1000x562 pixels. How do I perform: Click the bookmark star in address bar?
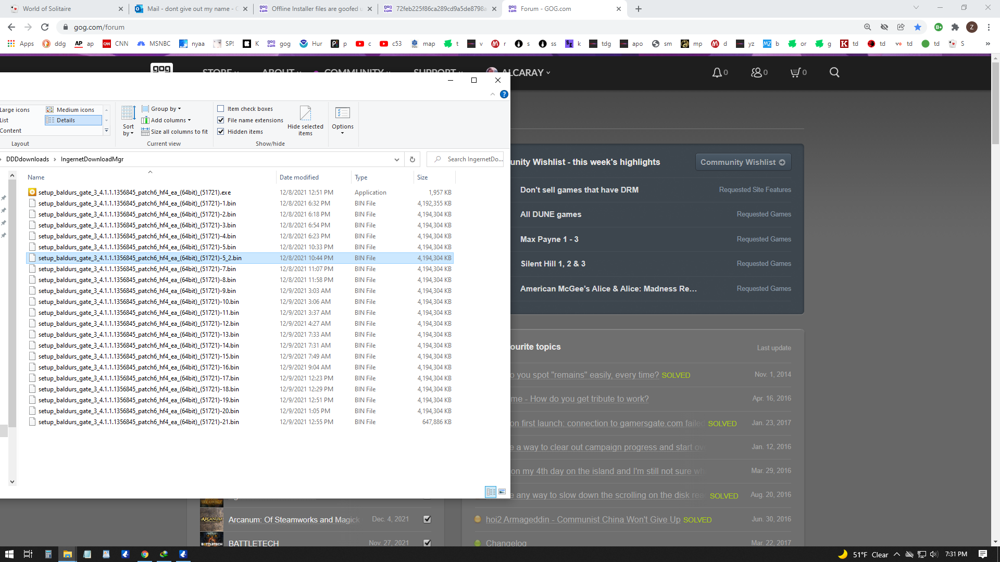[918, 27]
